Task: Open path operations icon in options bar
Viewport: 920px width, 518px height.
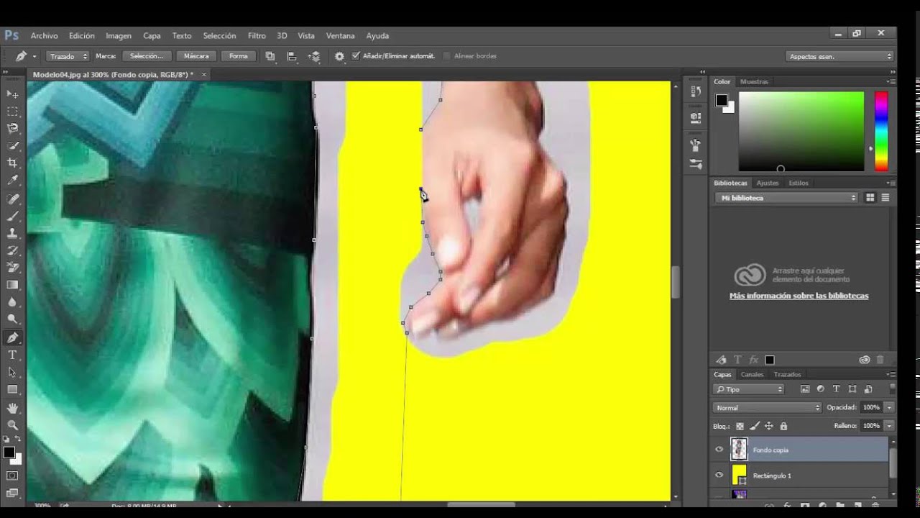Action: (270, 56)
